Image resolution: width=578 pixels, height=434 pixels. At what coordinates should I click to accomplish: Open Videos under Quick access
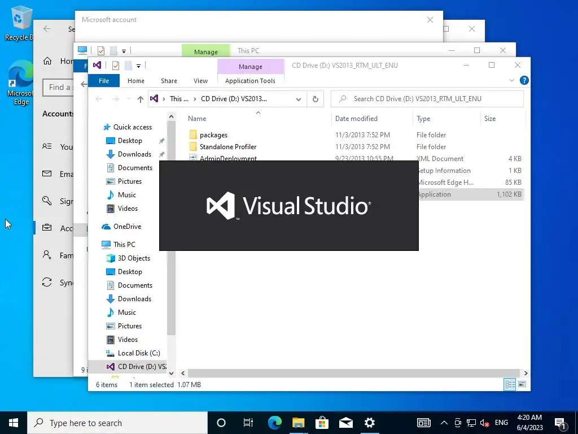[x=128, y=209]
